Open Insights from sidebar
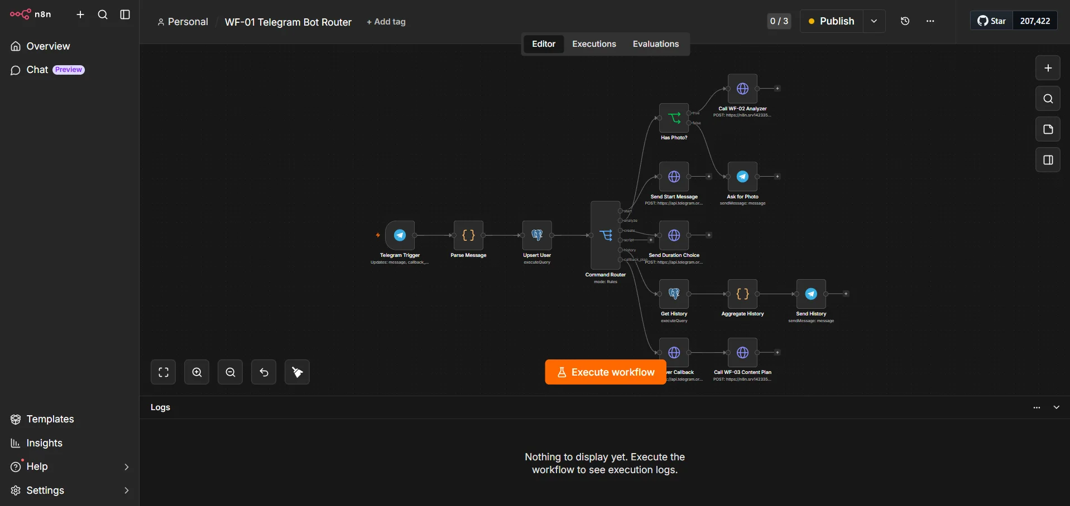 (x=36, y=443)
